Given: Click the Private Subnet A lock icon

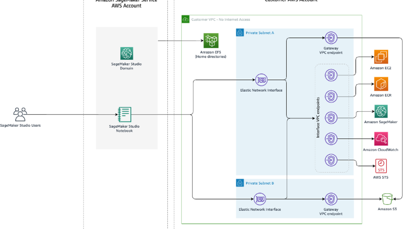Looking at the screenshot, I should pyautogui.click(x=240, y=33).
